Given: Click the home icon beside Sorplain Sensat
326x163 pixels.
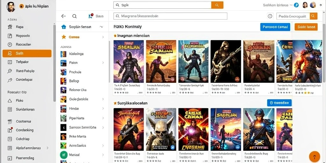Looking at the screenshot, I should point(64,27).
